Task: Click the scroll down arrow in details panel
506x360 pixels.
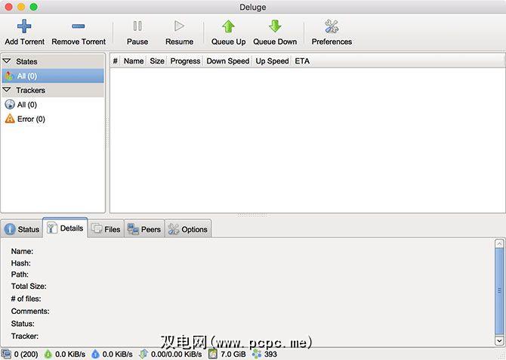Action: coord(499,340)
